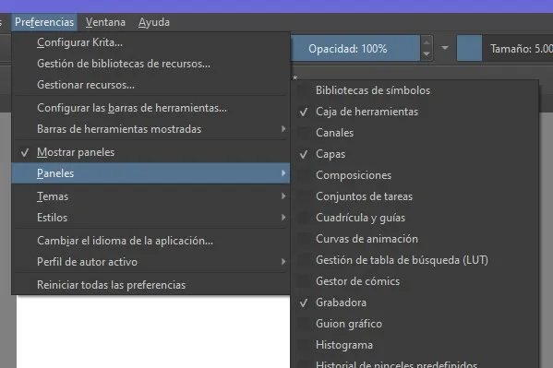Click the Tamaño 5.00 slider
The image size is (553, 368).
pos(505,48)
